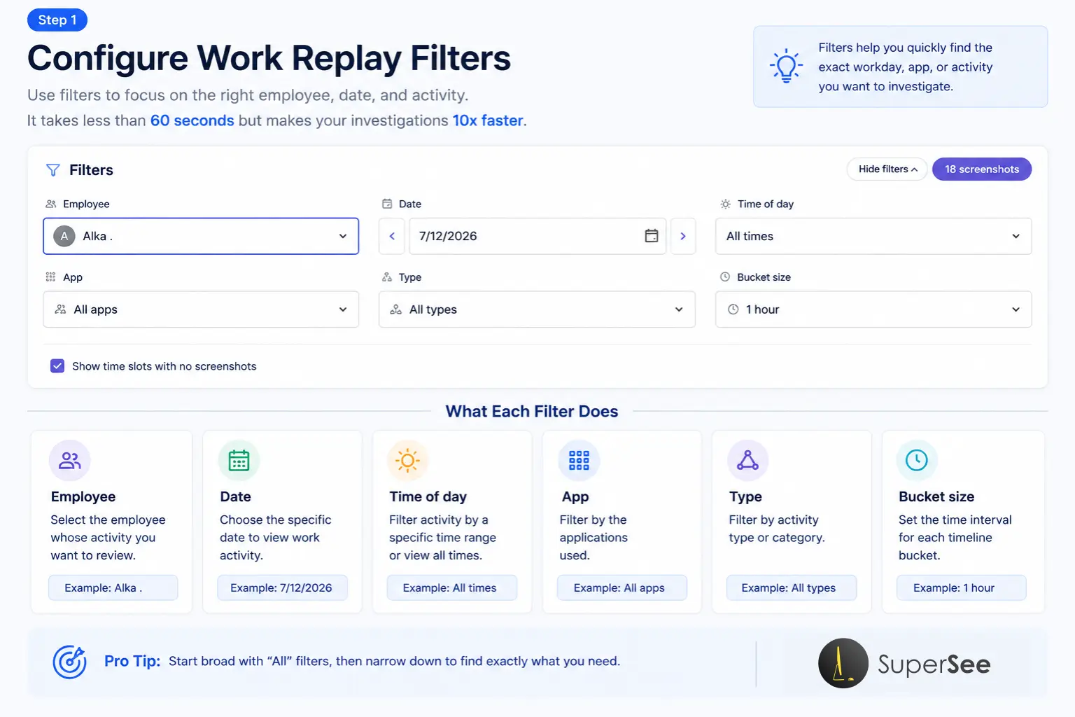Click the Date label calendar icon

coord(387,204)
